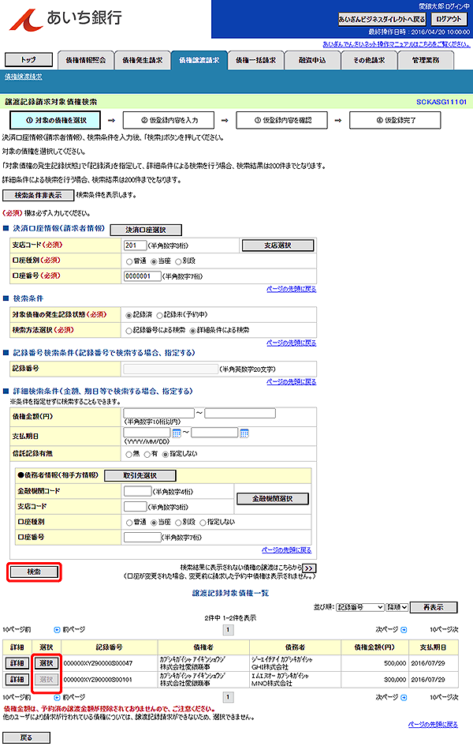Click the 金融機関コード input field

[138, 491]
